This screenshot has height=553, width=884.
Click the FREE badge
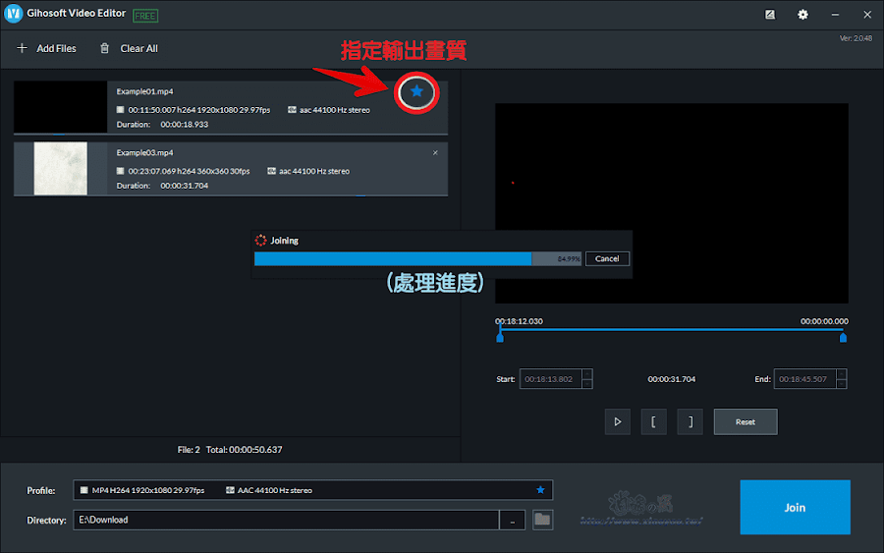[145, 16]
